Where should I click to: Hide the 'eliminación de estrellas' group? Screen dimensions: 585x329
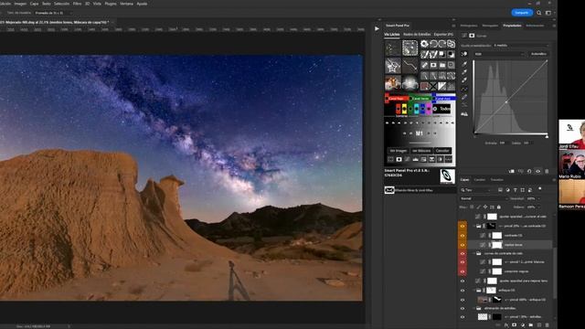click(x=463, y=309)
